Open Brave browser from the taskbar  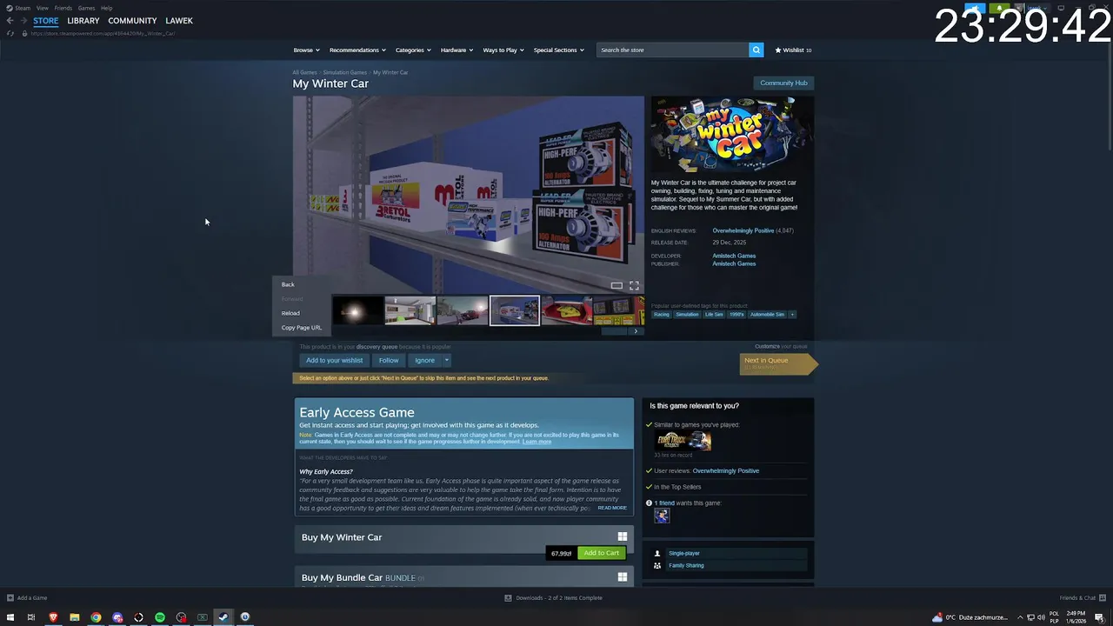coord(53,617)
